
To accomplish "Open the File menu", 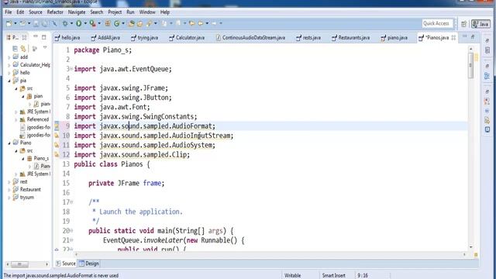I will coord(9,12).
